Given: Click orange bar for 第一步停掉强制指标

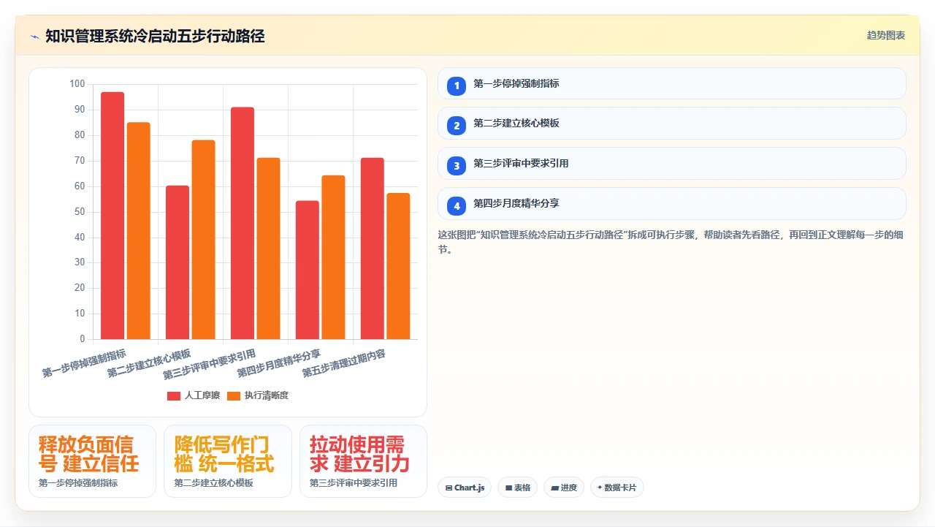Looking at the screenshot, I should 139,231.
